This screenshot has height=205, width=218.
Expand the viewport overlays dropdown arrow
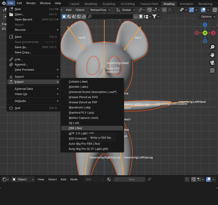click(x=208, y=10)
